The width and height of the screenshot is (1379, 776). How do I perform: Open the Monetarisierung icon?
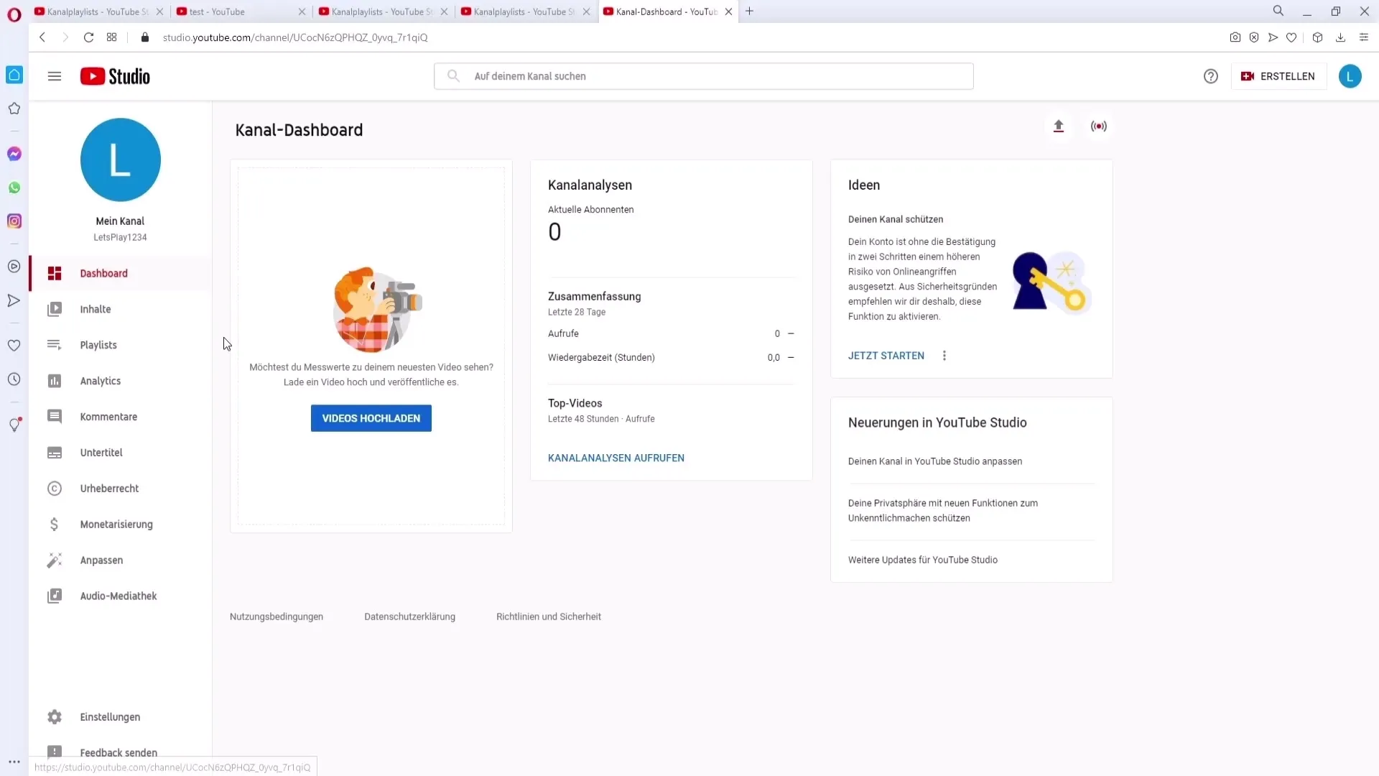point(54,524)
